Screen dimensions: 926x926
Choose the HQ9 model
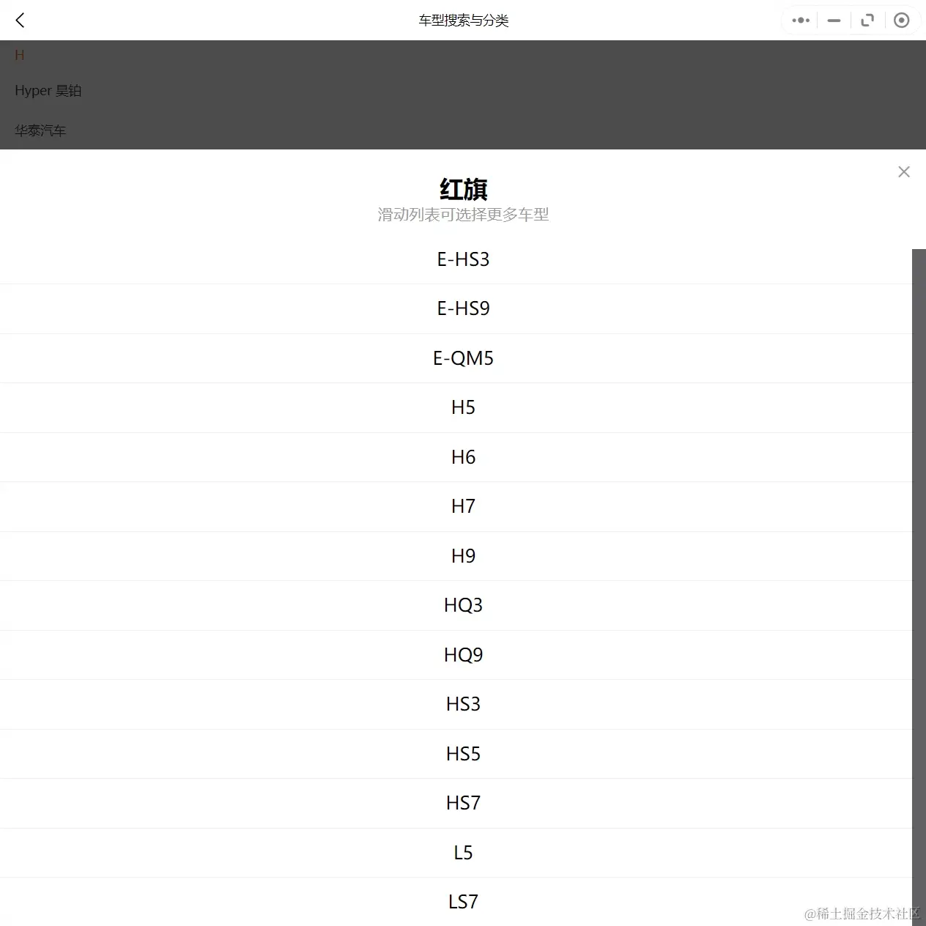click(x=456, y=655)
